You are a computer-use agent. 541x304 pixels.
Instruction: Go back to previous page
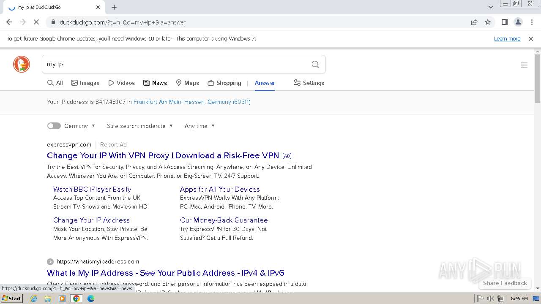tap(9, 22)
